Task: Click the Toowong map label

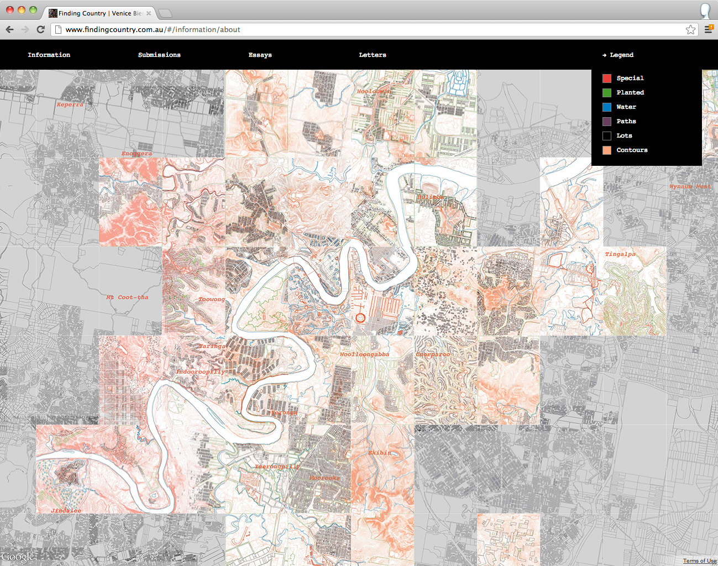Action: 212,300
